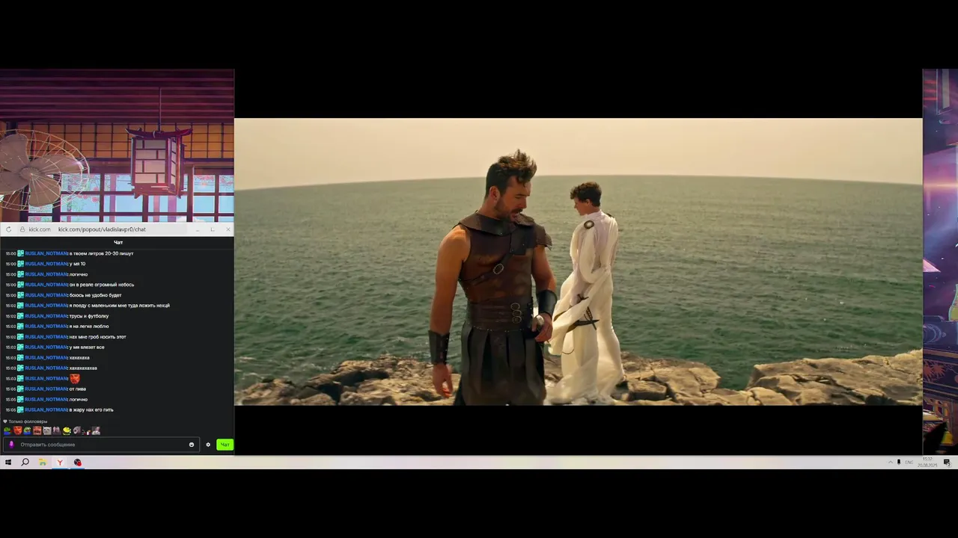Open the notification center icon

(947, 463)
